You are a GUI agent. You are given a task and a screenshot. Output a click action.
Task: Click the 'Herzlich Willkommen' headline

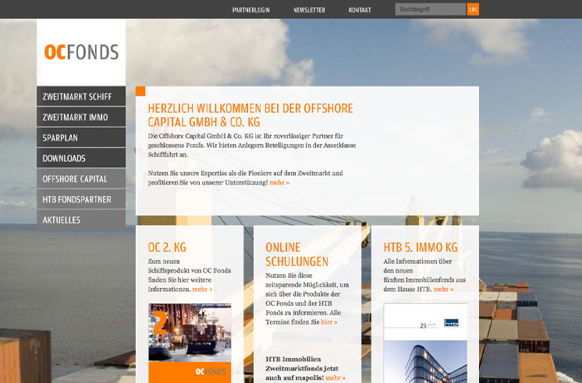(x=250, y=115)
